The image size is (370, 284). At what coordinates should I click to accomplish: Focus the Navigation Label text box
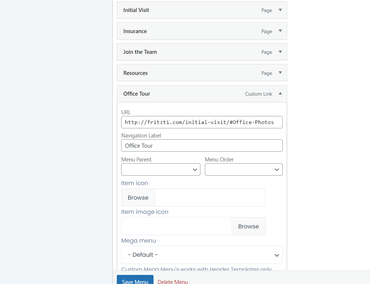click(x=202, y=145)
